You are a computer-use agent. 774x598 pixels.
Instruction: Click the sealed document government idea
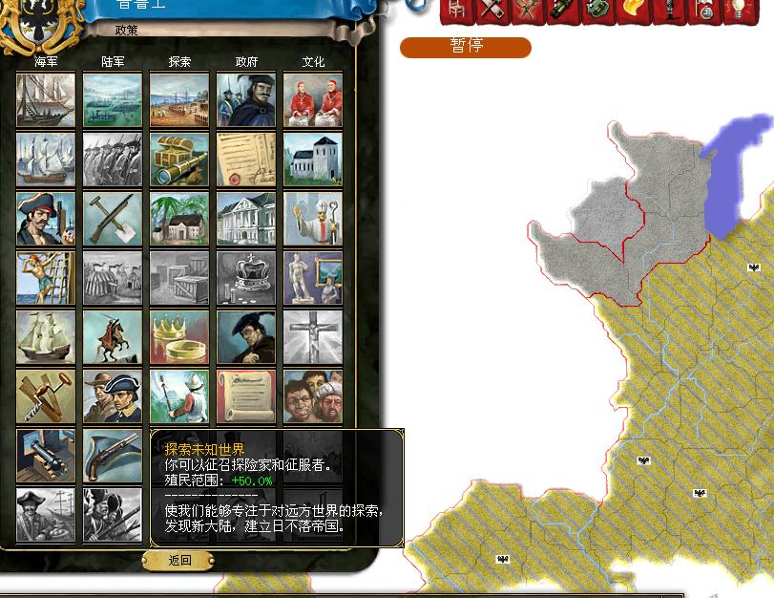246,159
